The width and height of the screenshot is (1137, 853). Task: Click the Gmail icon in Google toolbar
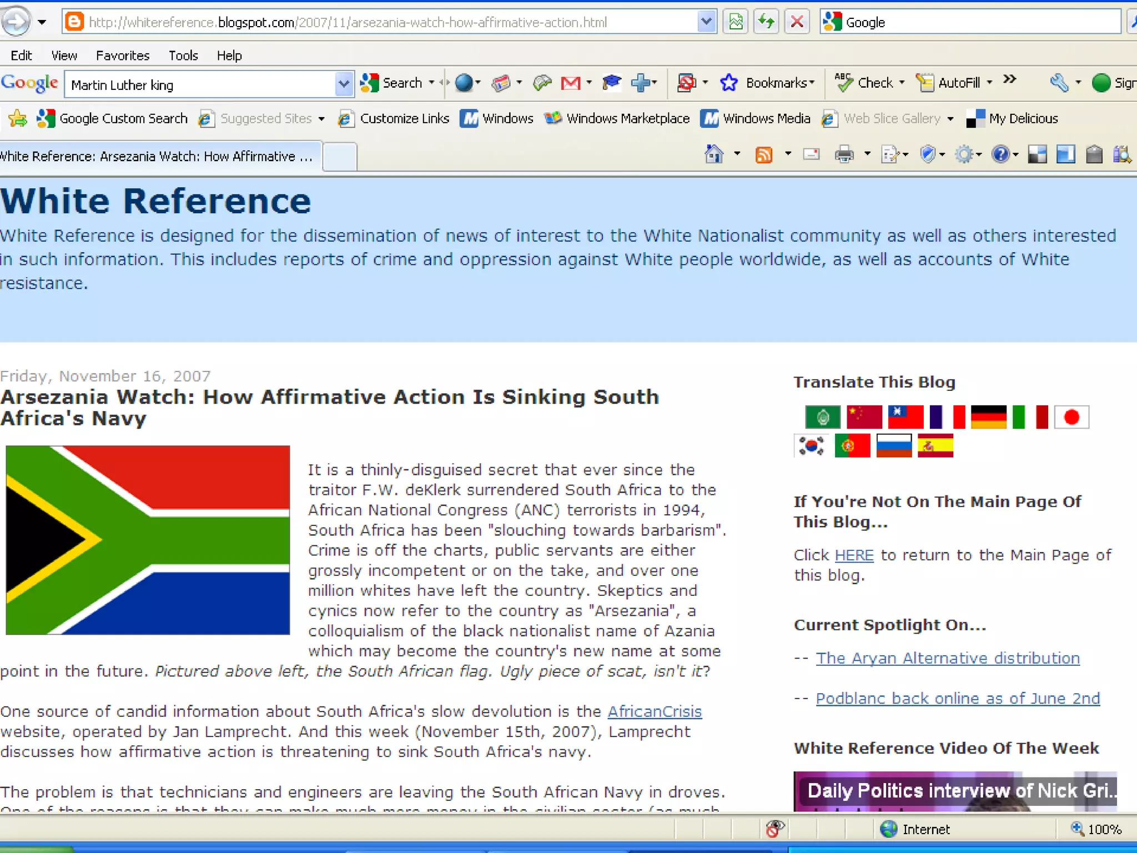[570, 83]
